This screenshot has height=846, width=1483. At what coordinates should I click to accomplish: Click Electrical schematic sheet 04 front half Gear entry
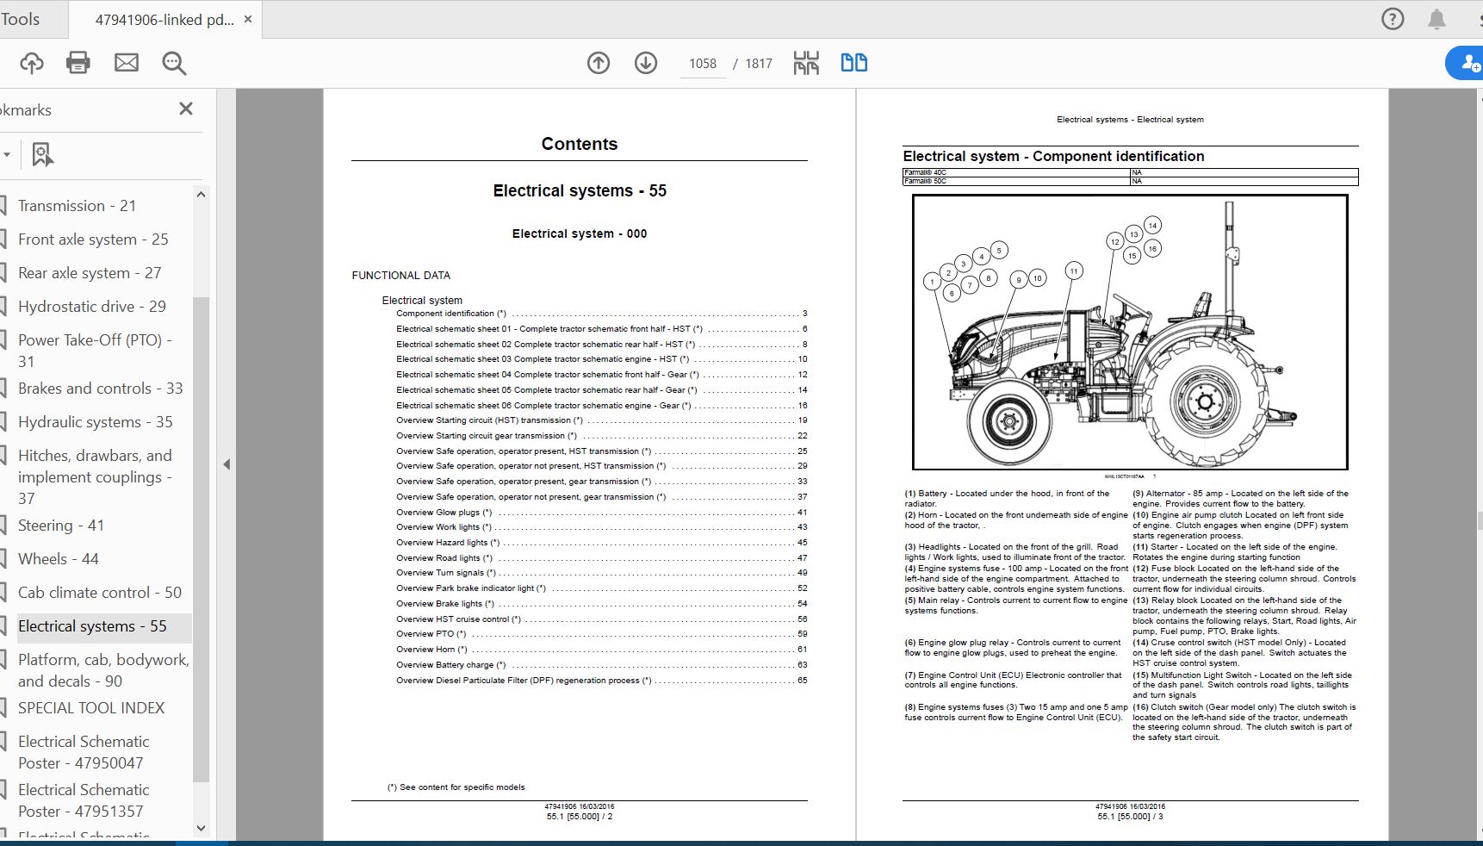tap(601, 375)
